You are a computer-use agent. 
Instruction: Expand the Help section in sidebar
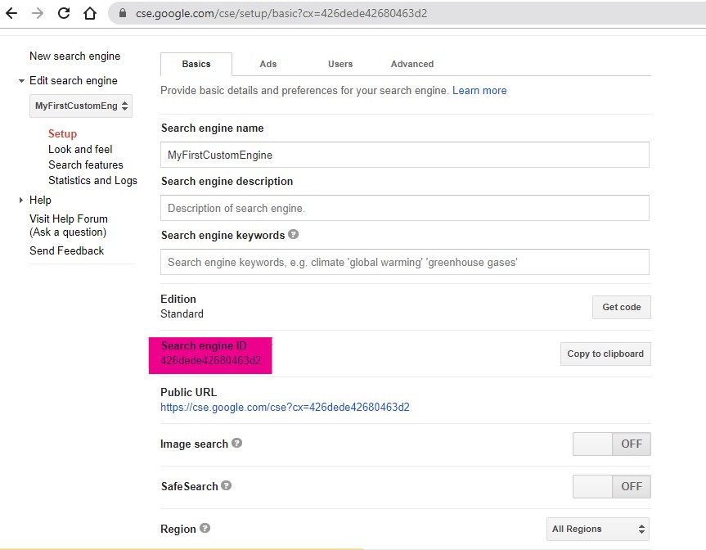(x=21, y=201)
